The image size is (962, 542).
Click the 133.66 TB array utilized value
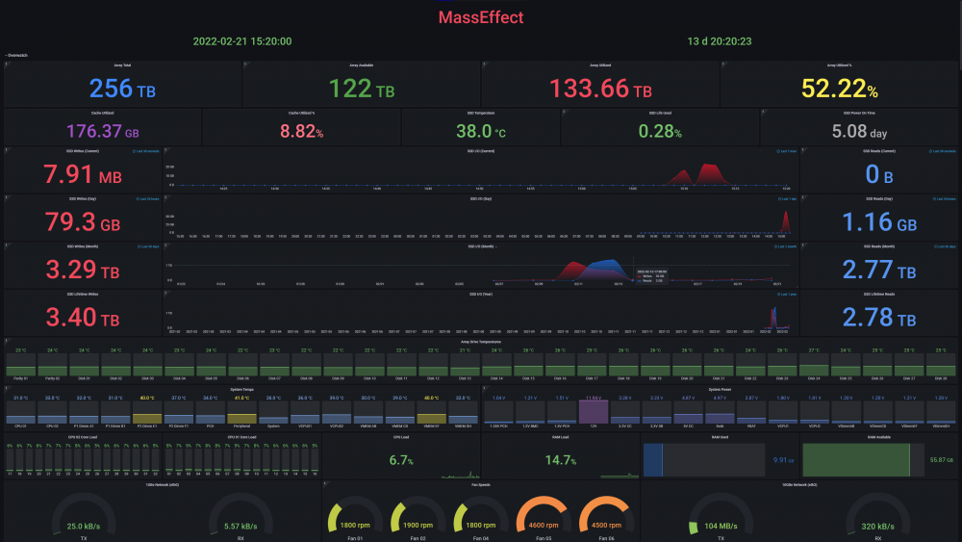pos(600,89)
